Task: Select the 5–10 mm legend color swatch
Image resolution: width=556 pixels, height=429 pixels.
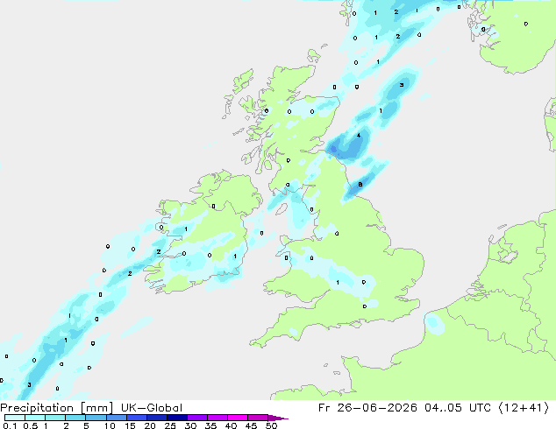Action: 96,418
